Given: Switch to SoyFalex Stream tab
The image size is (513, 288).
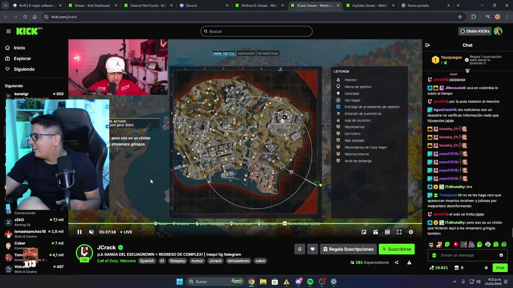Looking at the screenshot, I should (x=369, y=6).
